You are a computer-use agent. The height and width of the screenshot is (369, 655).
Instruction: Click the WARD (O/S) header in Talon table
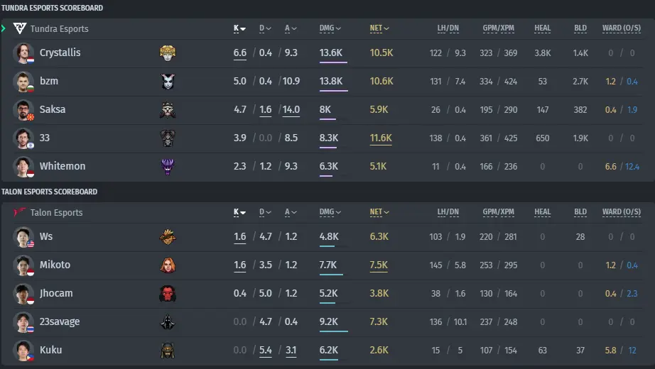point(621,212)
